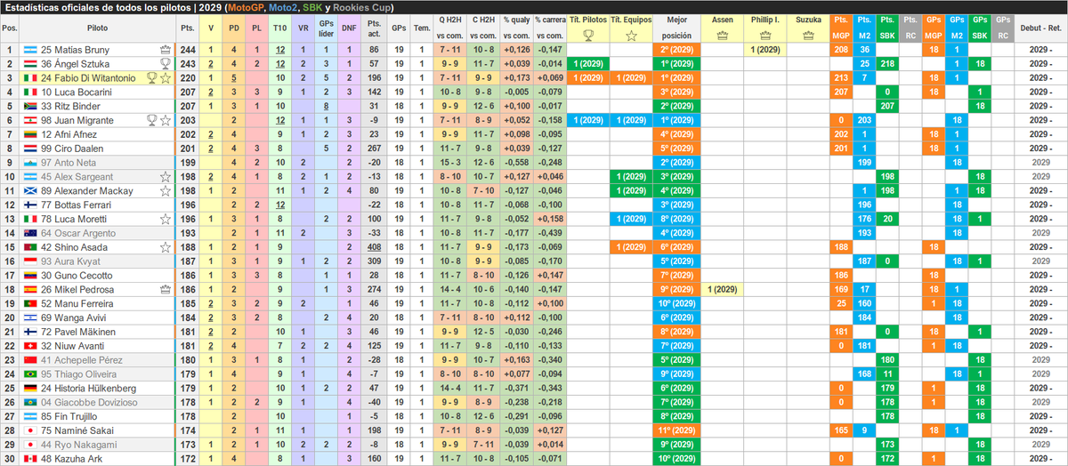The width and height of the screenshot is (1068, 466).
Task: Select pilot name 48 Kazuha Ark
Action: 73,458
